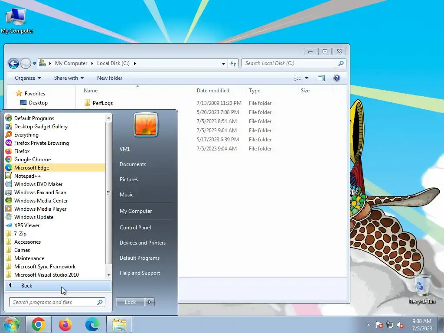Launch Firefox Private Browsing from Start menu

tap(55, 143)
